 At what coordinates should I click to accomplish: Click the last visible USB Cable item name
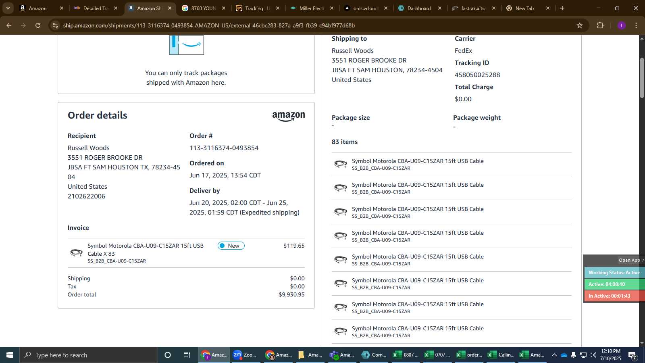[x=418, y=328]
